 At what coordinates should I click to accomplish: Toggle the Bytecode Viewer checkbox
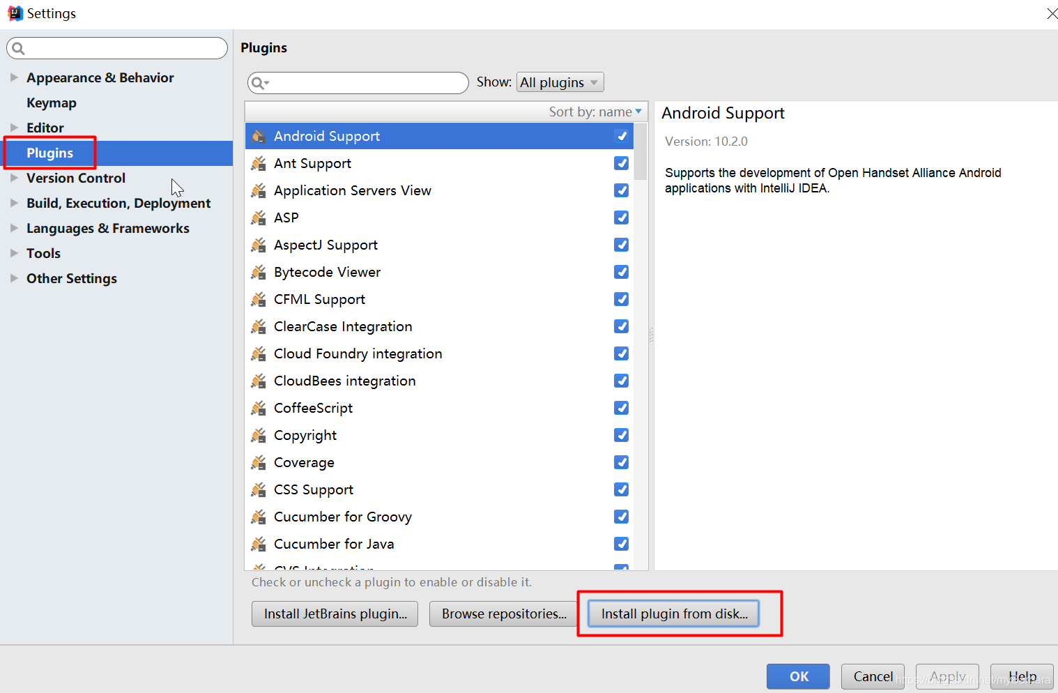(x=622, y=272)
